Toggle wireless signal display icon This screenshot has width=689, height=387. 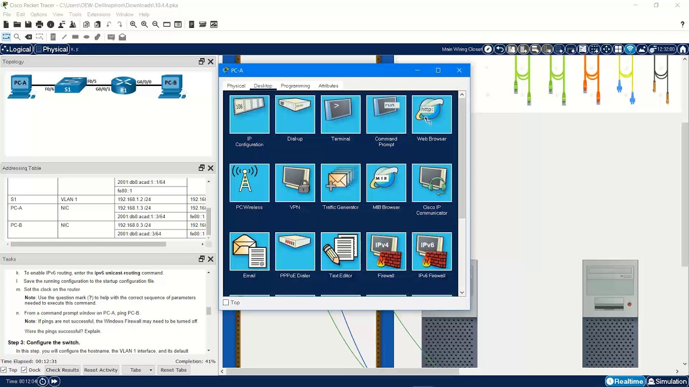coord(630,49)
